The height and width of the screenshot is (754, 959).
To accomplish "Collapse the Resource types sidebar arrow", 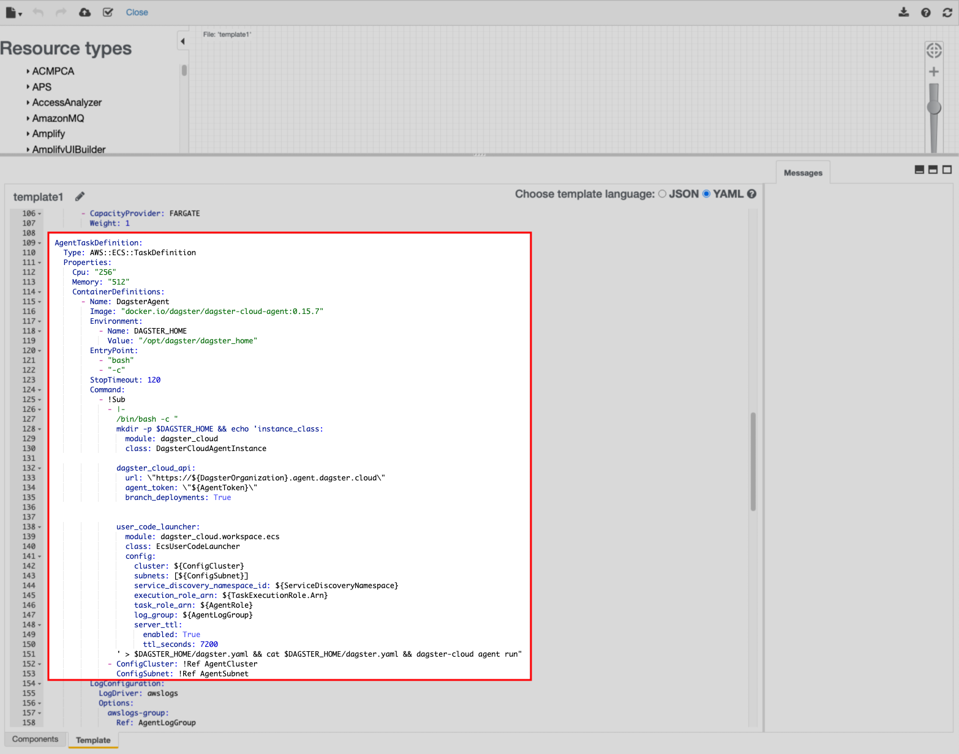I will (x=183, y=40).
